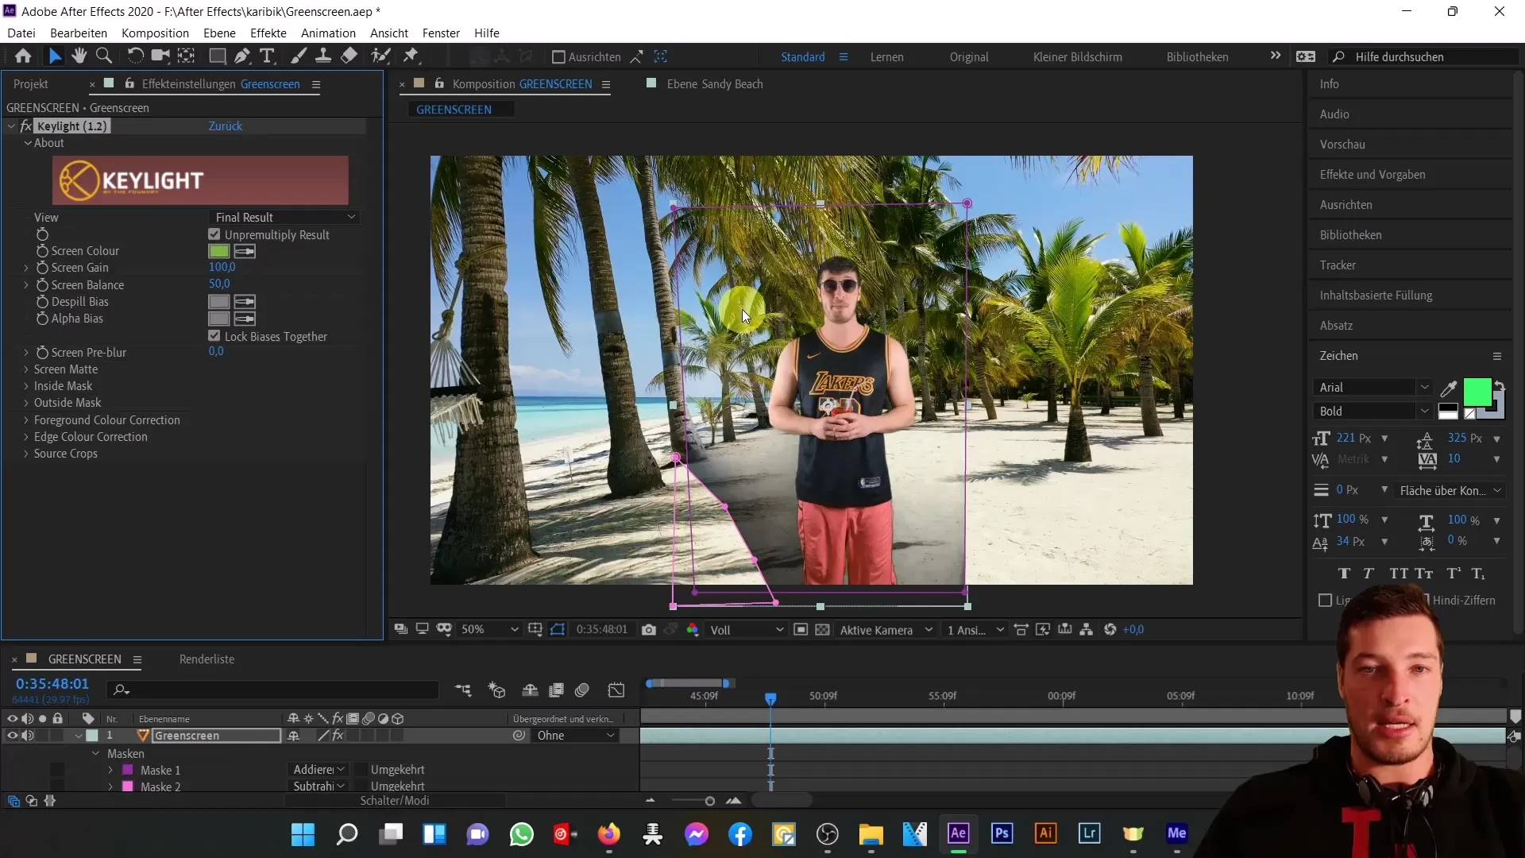Click the green Screen Colour swatch
The height and width of the screenshot is (858, 1525).
(x=219, y=250)
